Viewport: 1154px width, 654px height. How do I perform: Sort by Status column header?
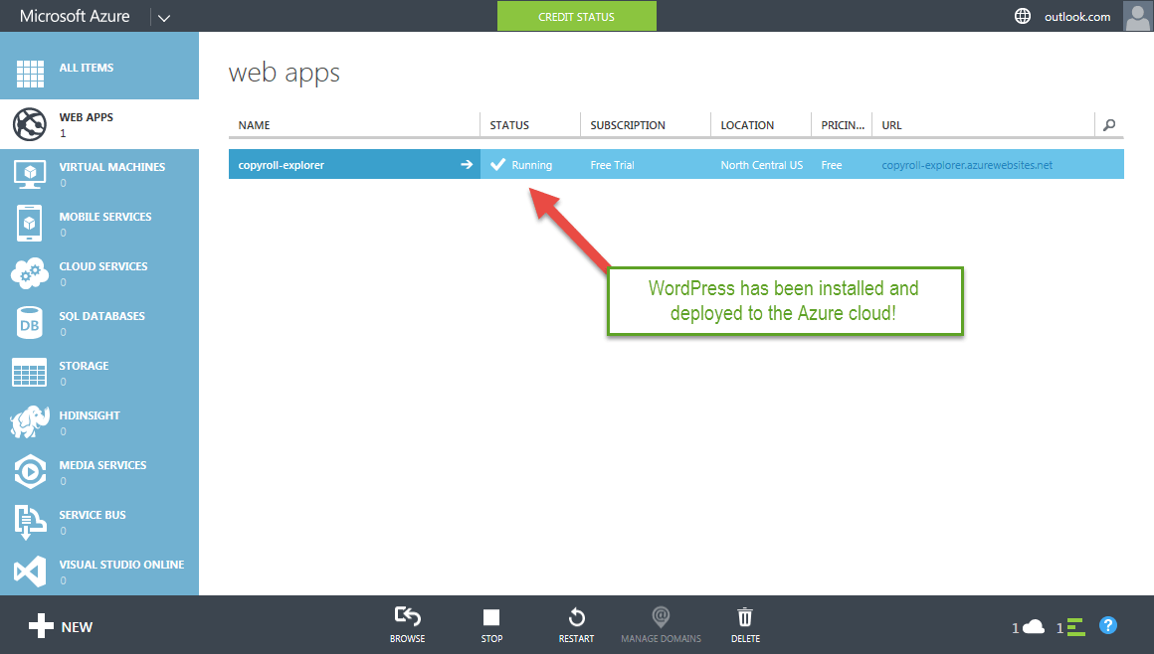[509, 125]
